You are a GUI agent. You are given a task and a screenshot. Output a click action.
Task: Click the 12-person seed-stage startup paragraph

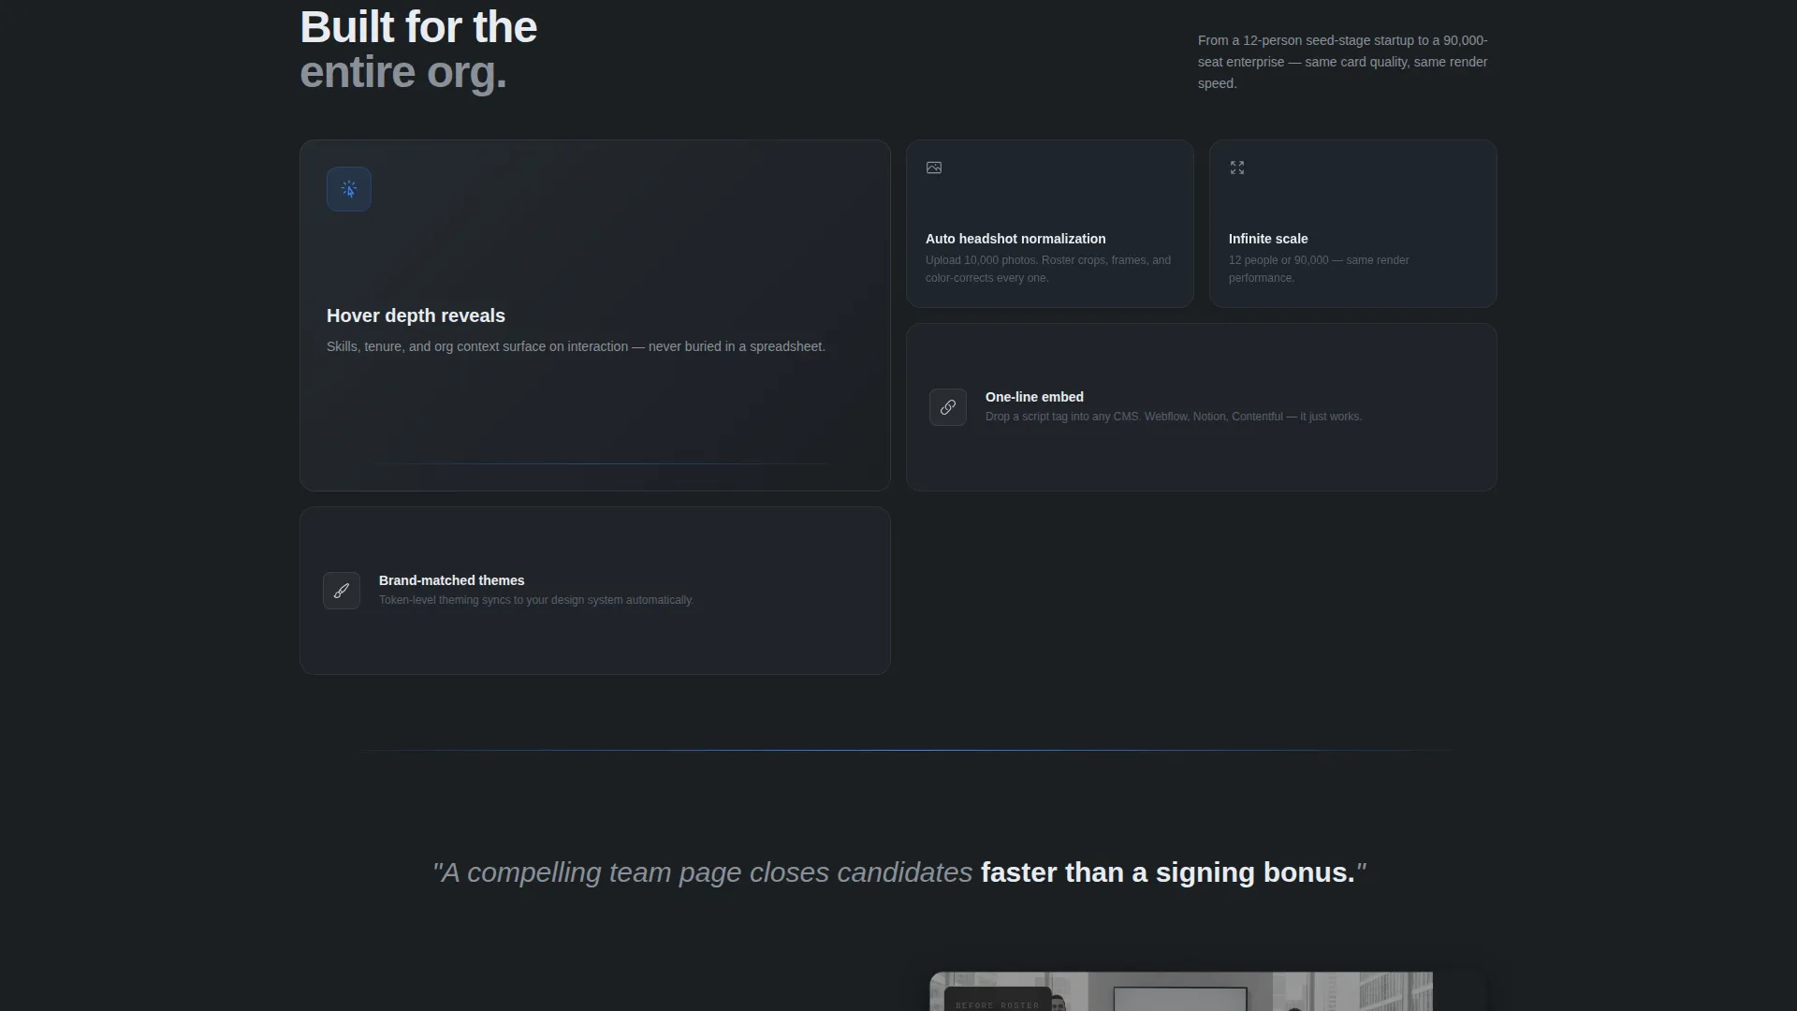(x=1343, y=62)
